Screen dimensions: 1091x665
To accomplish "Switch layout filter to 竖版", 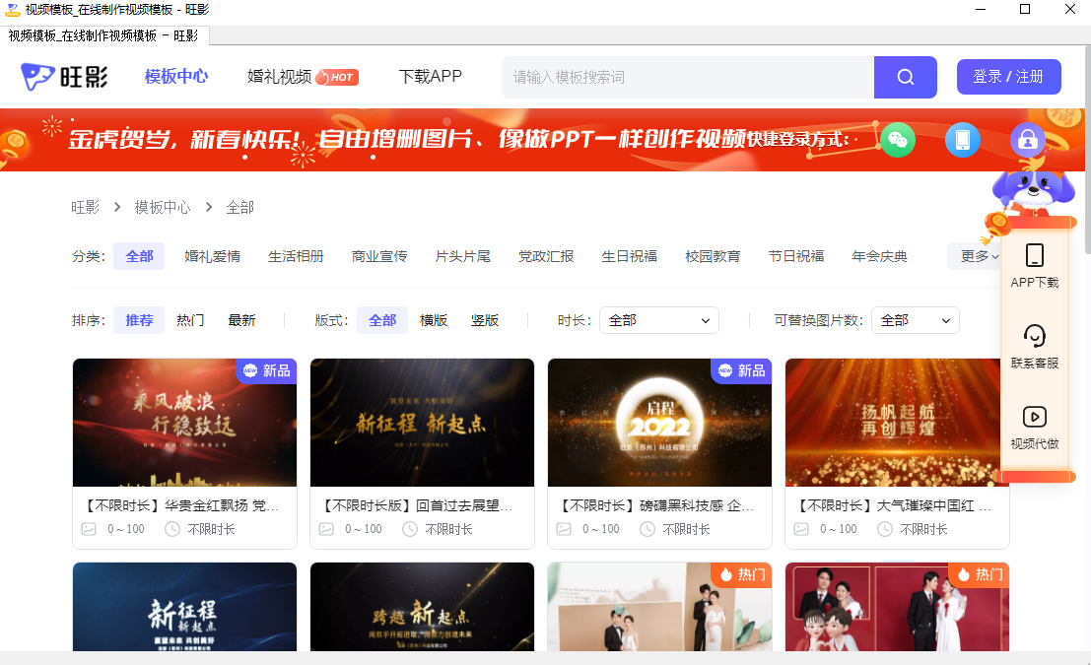I will point(484,319).
